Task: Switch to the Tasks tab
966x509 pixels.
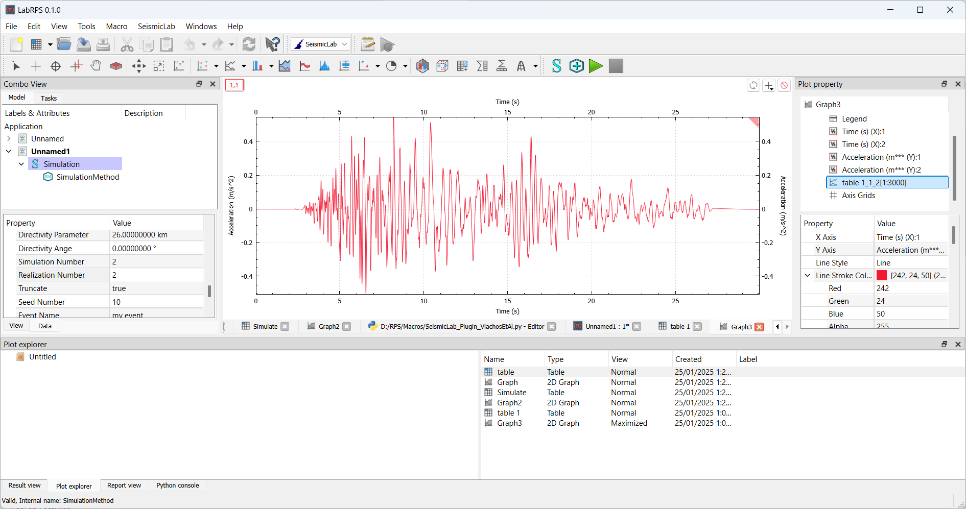Action: coord(49,98)
